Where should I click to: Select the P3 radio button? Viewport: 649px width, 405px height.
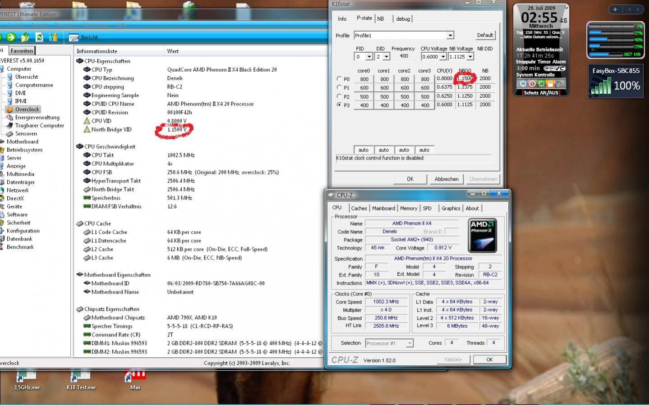(339, 105)
